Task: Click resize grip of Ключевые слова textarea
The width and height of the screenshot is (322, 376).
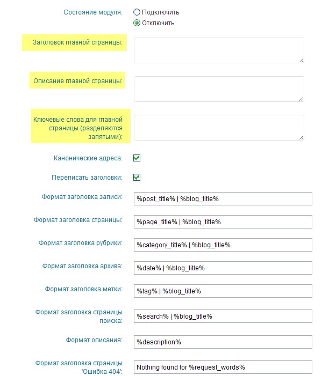Action: pyautogui.click(x=302, y=138)
